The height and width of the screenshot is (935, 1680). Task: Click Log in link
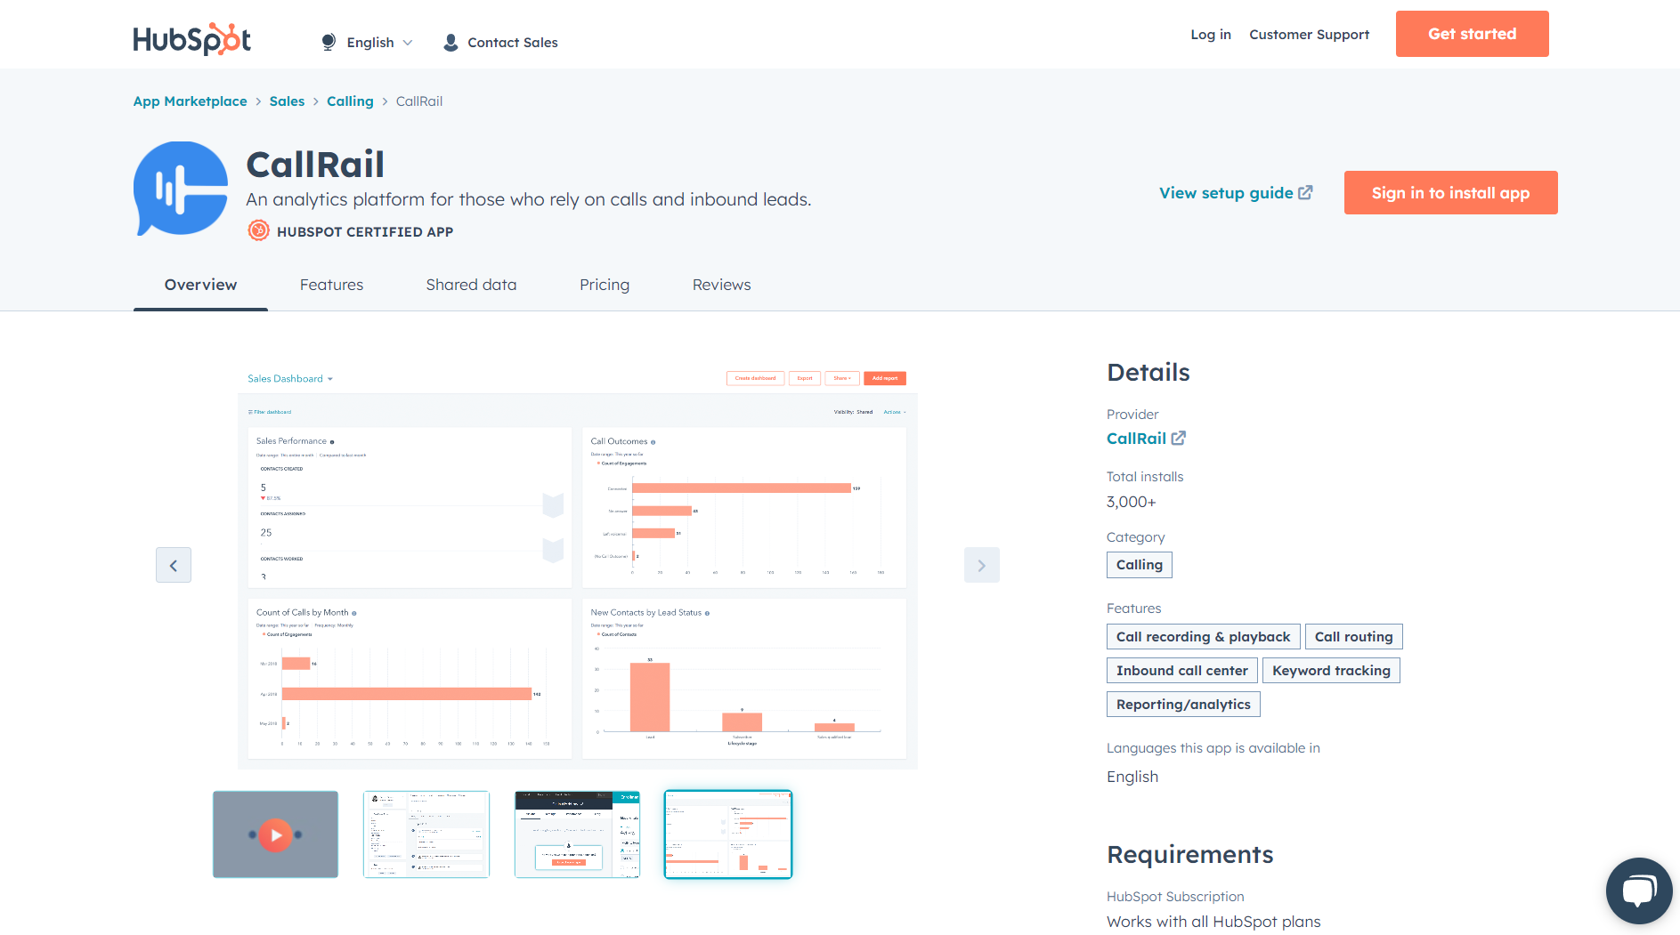click(x=1211, y=34)
